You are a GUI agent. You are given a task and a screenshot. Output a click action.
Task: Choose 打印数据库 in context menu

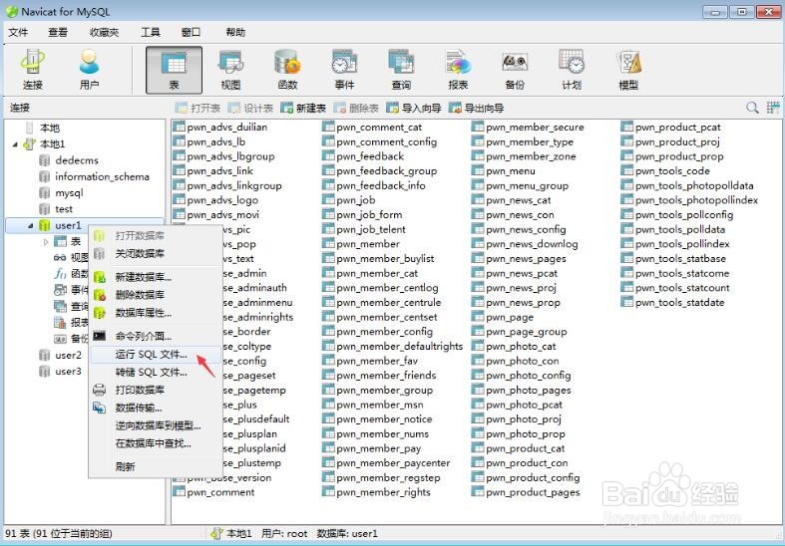156,390
